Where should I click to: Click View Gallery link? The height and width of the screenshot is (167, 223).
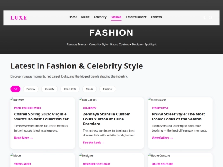pyautogui.click(x=162, y=138)
